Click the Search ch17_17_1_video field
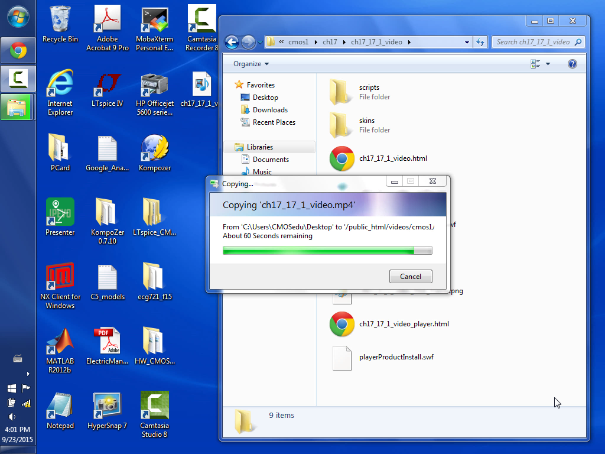 (x=538, y=42)
